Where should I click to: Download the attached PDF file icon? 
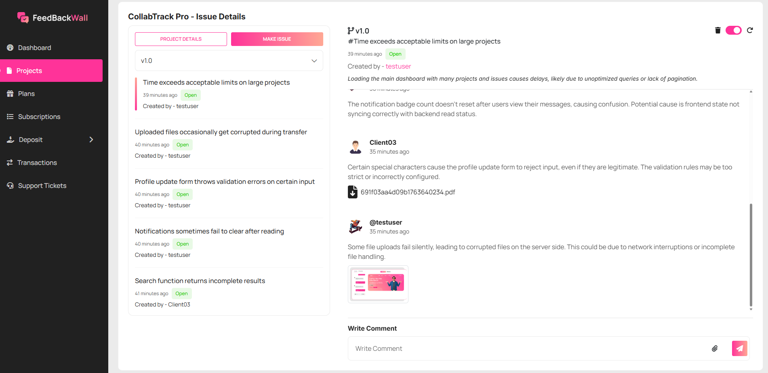(x=353, y=192)
